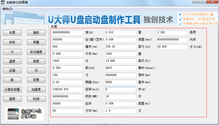Click the 里 value field

[120, 33]
